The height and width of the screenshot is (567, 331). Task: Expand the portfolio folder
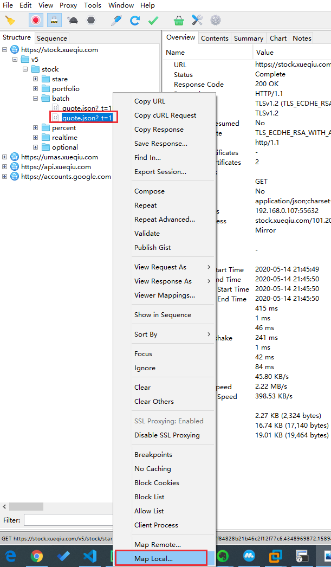35,88
